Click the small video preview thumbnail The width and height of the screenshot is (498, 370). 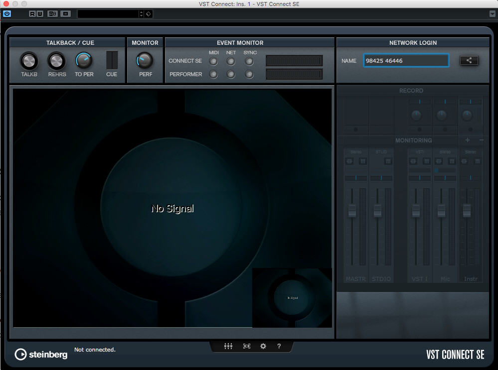coord(292,298)
